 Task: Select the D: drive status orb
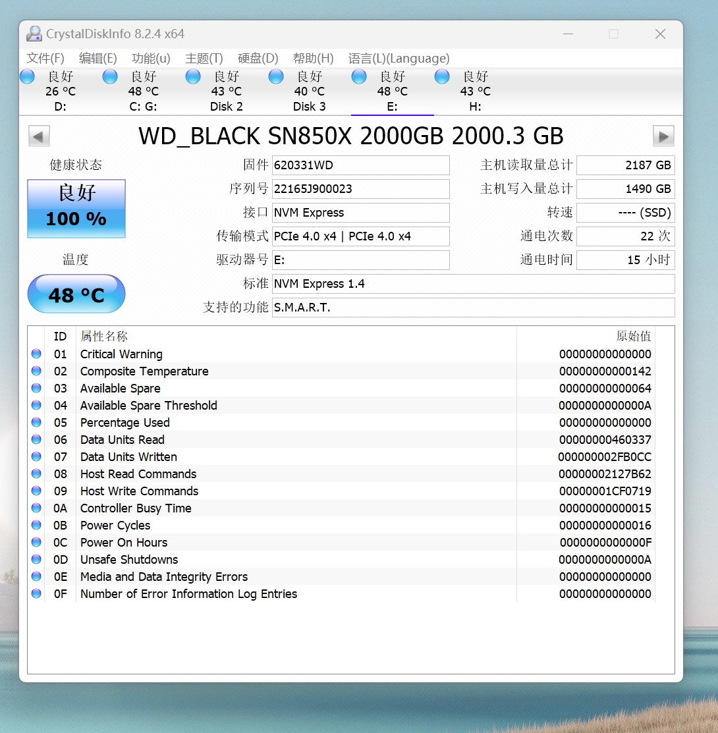[x=27, y=77]
